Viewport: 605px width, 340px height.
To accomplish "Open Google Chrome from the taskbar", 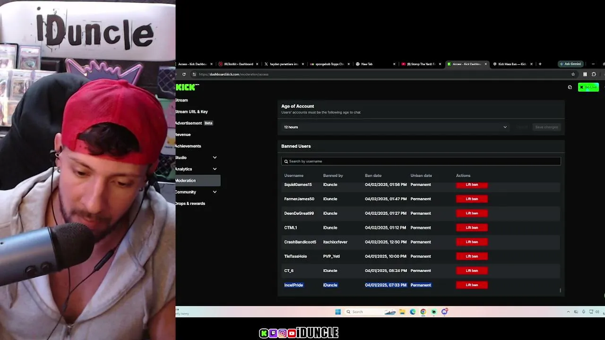I will click(x=423, y=312).
